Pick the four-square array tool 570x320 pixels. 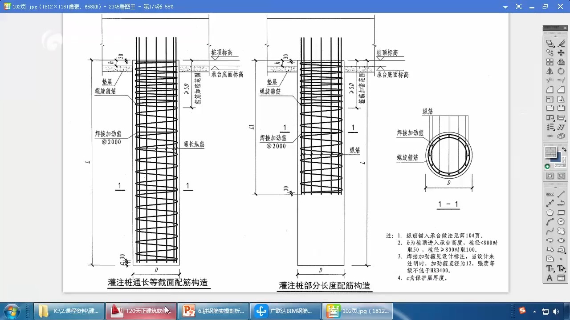[550, 62]
